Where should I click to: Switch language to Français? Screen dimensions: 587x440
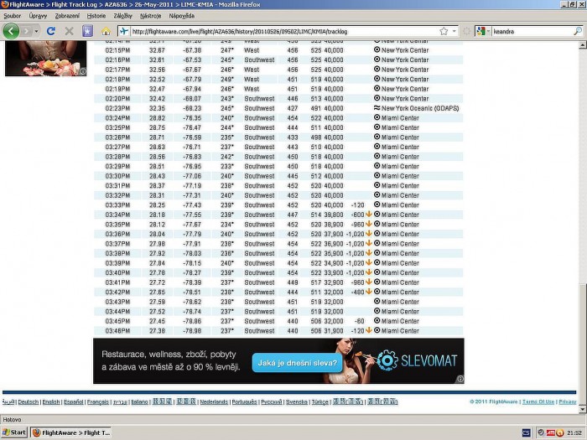pos(98,401)
